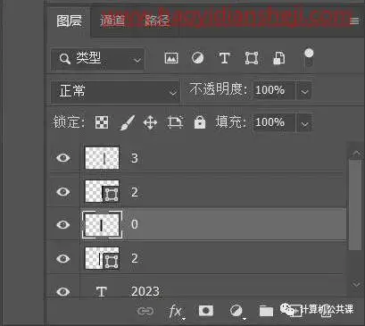
Task: Lock transparent pixels checkerboard icon
Action: (102, 122)
